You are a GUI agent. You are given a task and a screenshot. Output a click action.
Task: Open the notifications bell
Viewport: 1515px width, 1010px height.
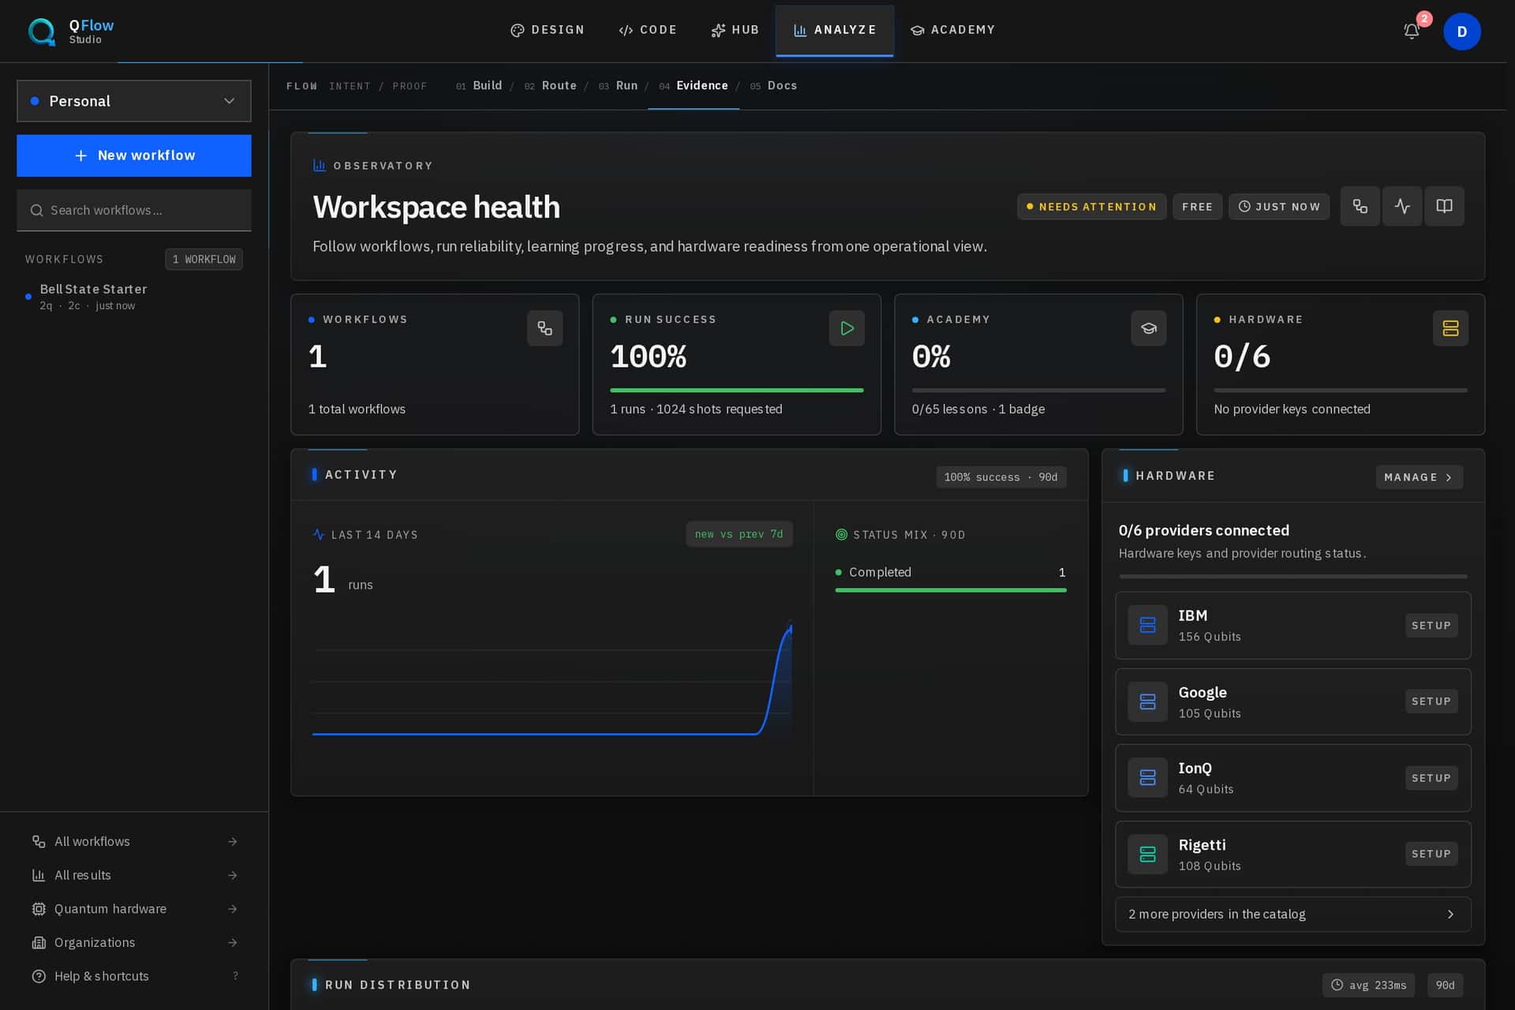point(1412,31)
